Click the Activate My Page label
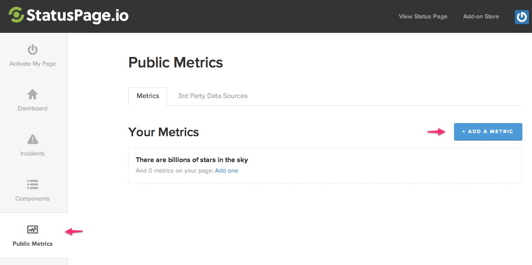The width and height of the screenshot is (532, 265). 32,64
